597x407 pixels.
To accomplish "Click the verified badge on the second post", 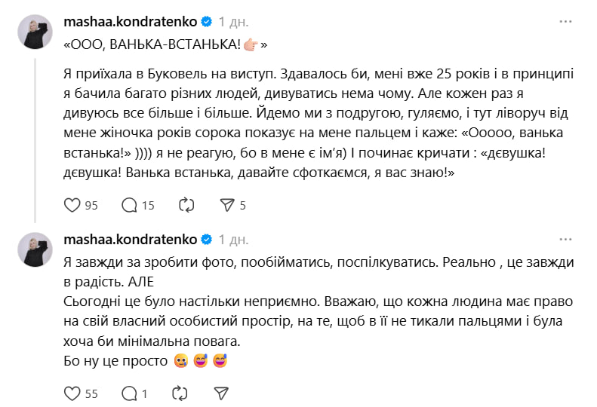I will (205, 240).
